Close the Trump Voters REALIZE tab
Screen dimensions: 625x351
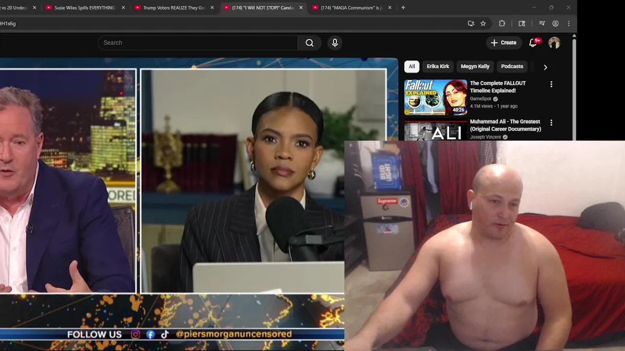pos(212,8)
